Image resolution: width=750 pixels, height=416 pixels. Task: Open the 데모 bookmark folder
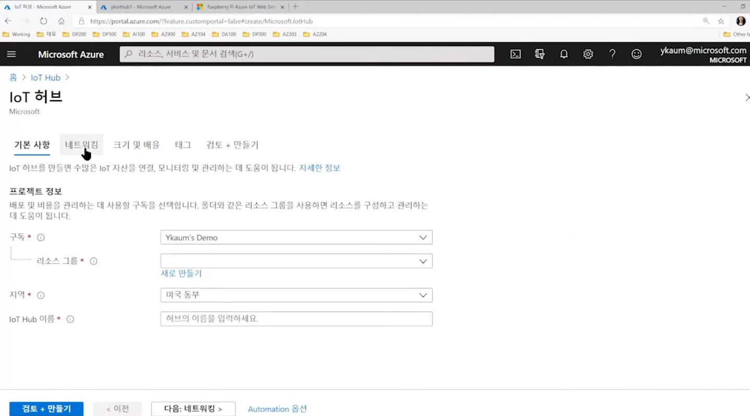[x=46, y=34]
